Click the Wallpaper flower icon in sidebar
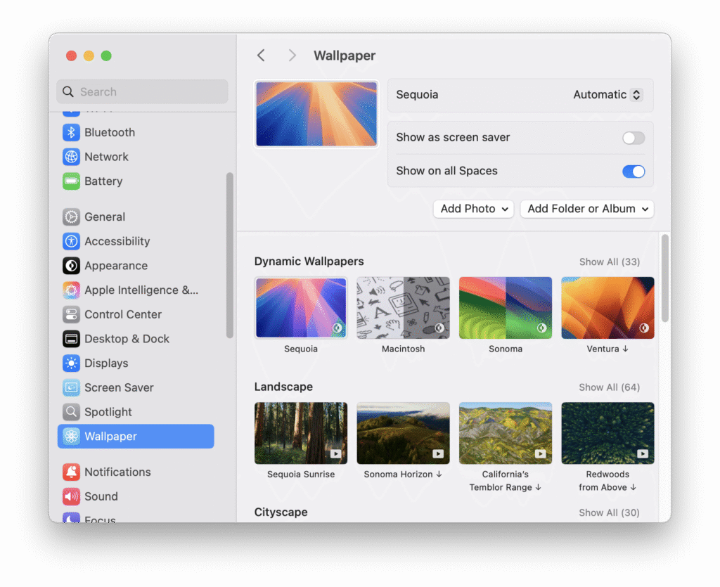The width and height of the screenshot is (720, 587). [x=71, y=436]
